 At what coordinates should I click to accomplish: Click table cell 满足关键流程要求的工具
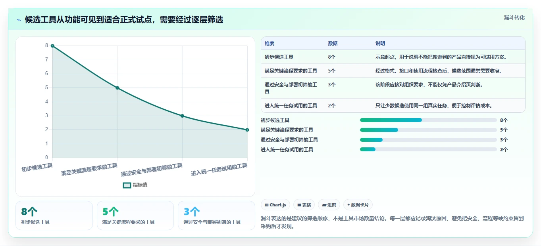(291, 71)
